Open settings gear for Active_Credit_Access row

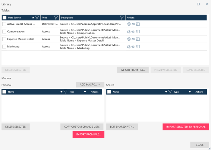tap(129, 24)
